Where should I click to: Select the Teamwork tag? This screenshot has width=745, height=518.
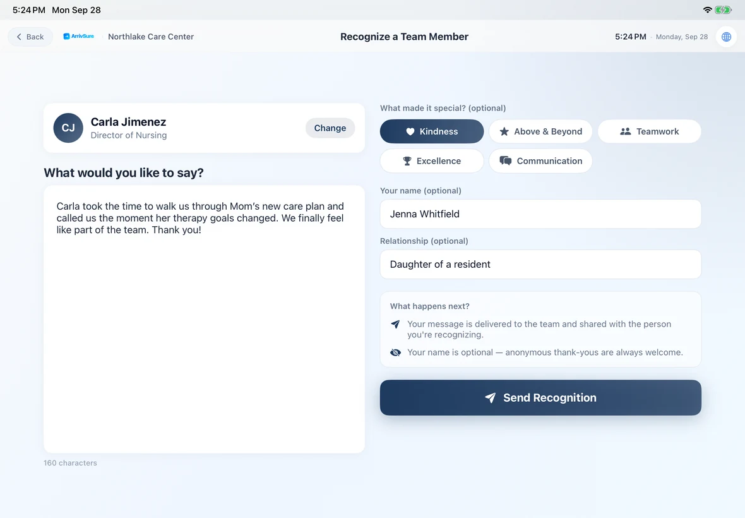pos(649,131)
